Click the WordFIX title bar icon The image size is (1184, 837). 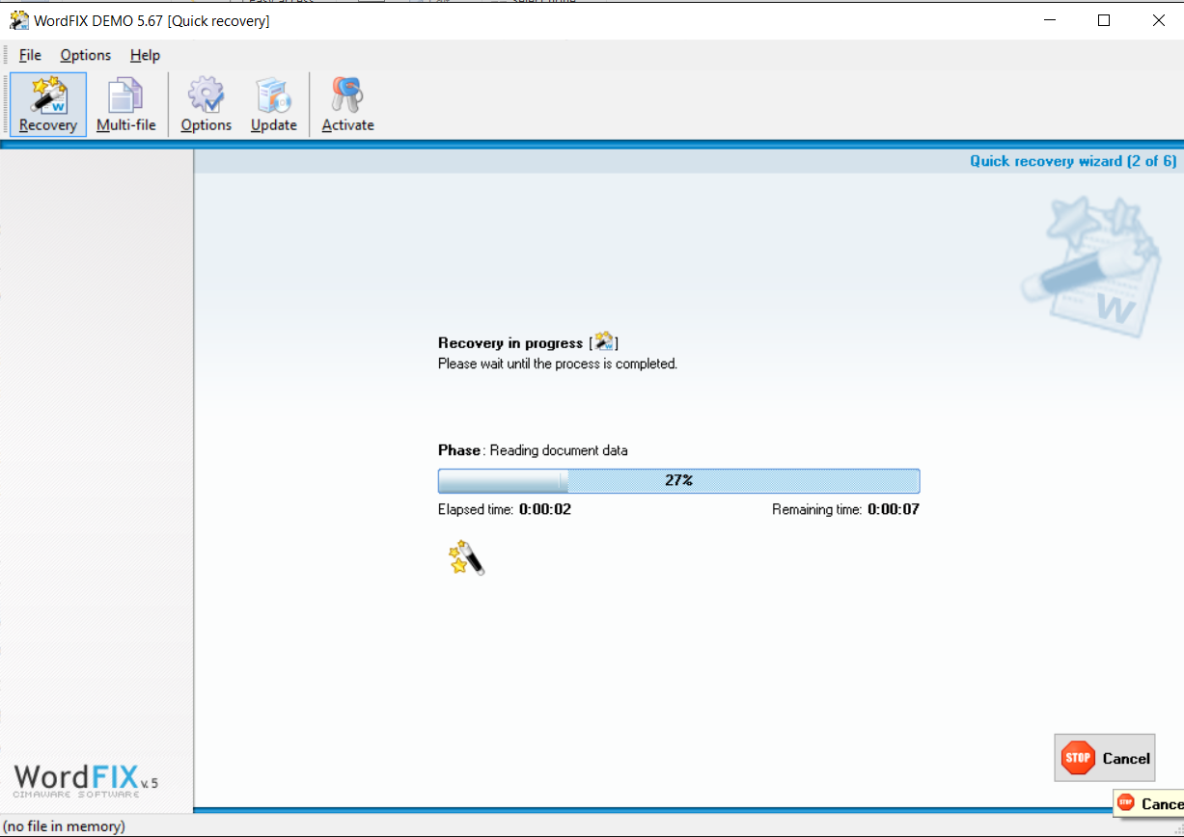coord(19,20)
